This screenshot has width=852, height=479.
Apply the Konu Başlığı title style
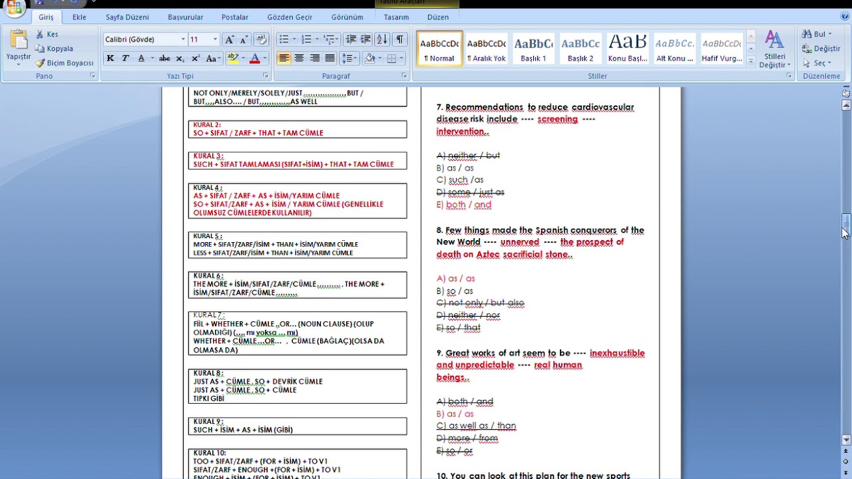coord(628,49)
